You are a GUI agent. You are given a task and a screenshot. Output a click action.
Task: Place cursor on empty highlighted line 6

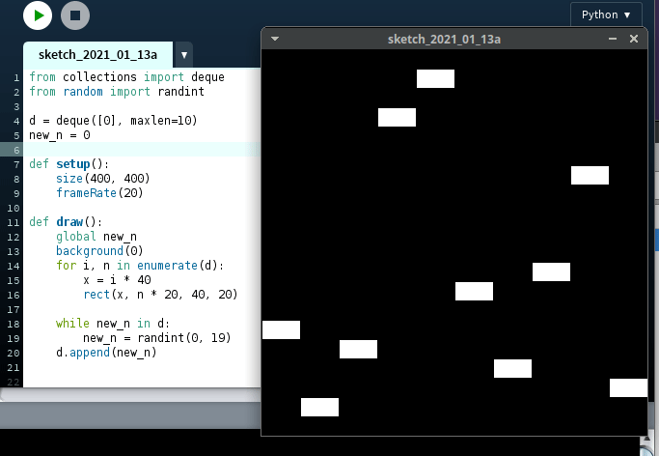point(142,150)
